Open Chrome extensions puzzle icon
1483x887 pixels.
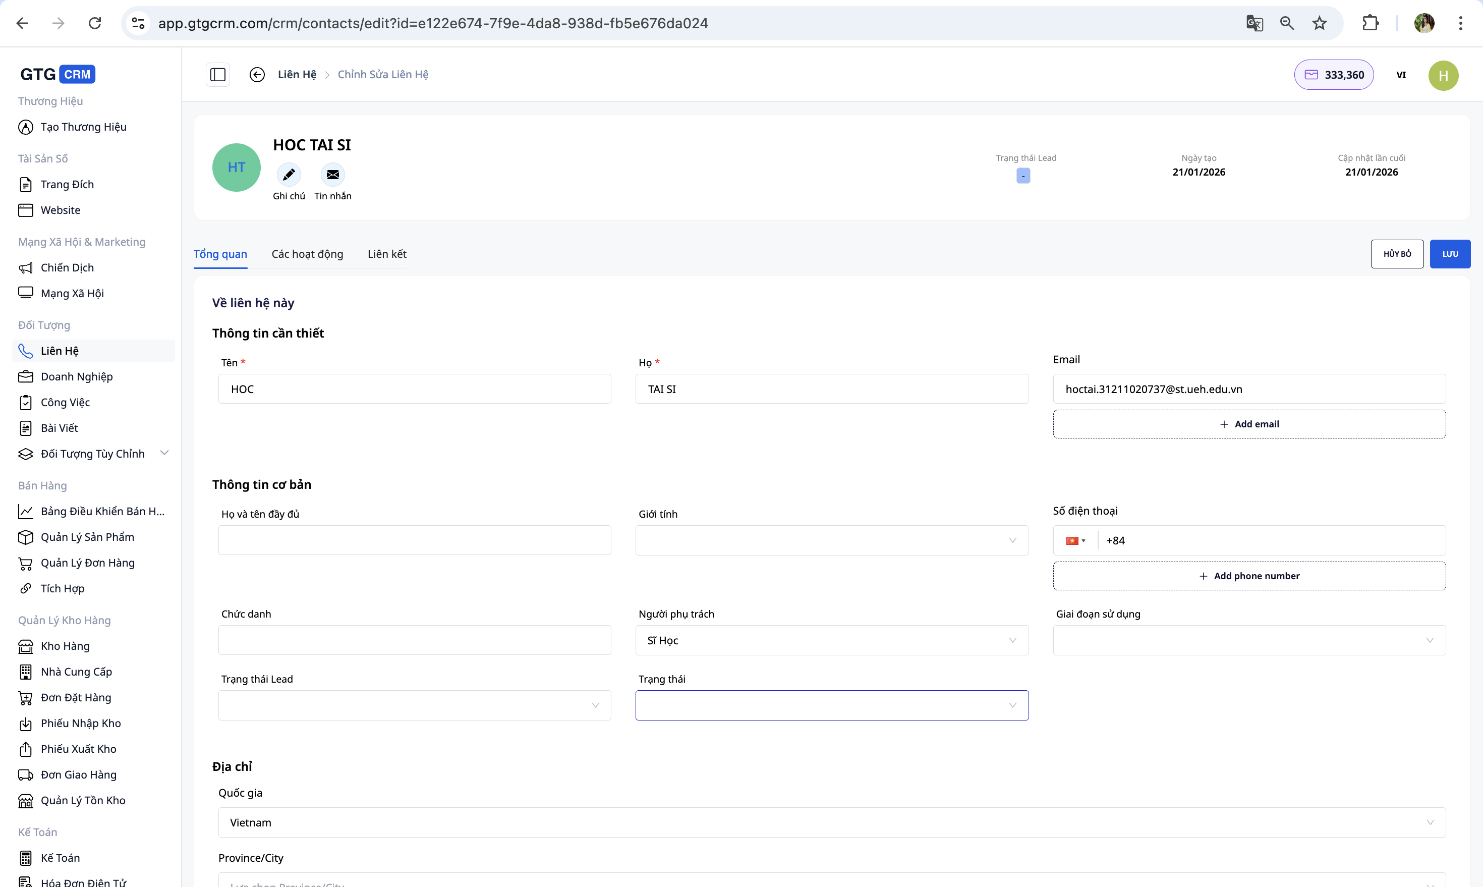click(x=1370, y=23)
